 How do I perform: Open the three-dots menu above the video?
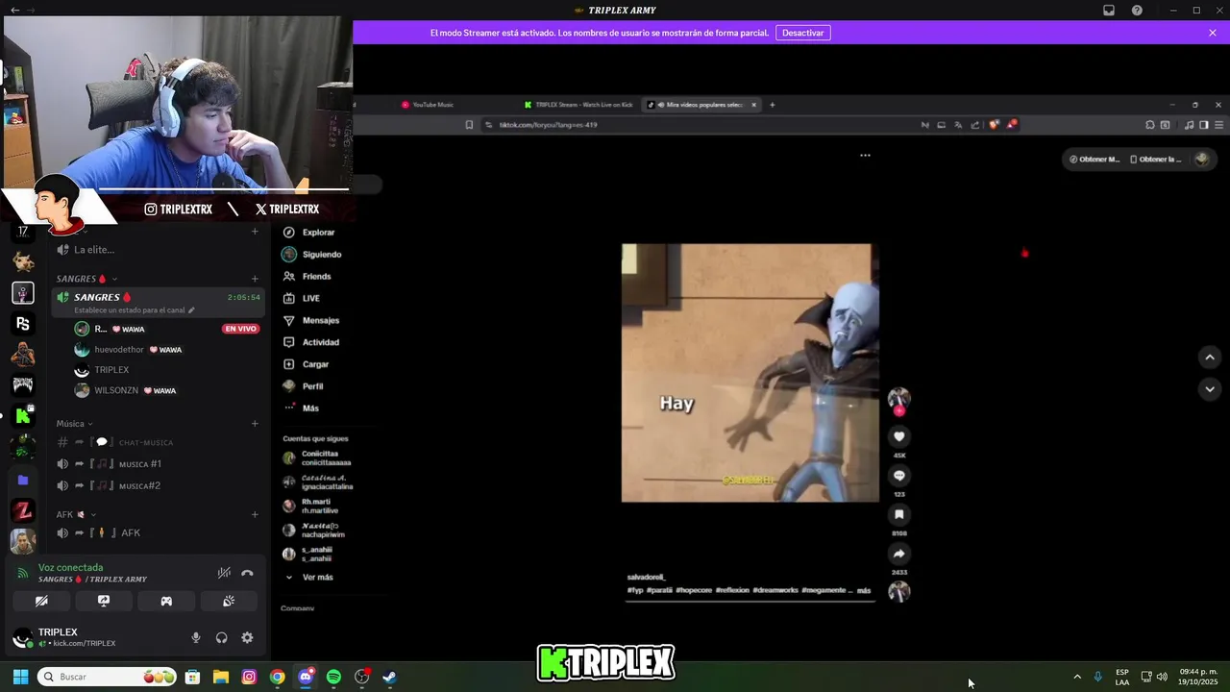[x=865, y=156]
